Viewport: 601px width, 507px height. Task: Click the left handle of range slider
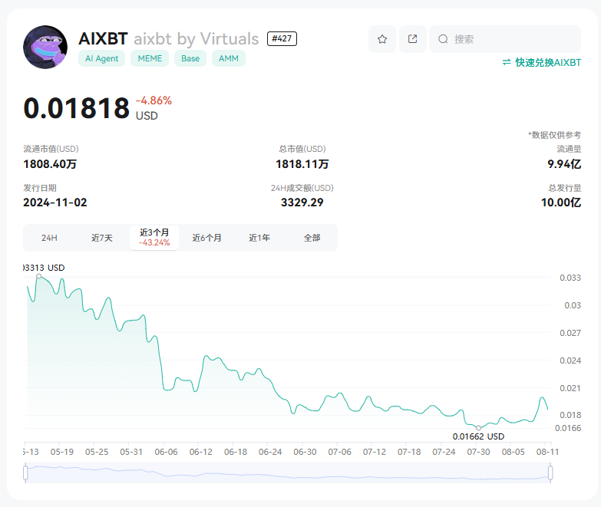tap(25, 473)
